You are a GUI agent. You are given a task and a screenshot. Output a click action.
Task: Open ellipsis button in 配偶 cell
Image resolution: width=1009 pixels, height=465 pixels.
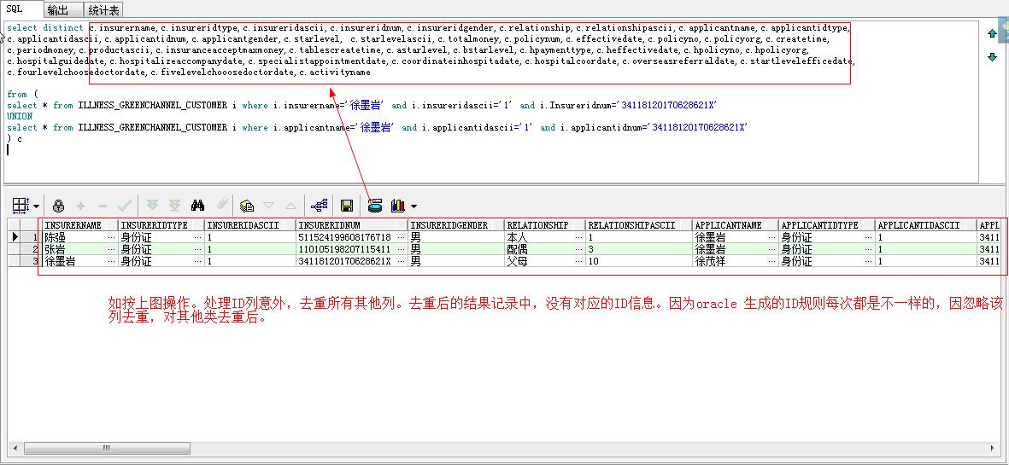(x=579, y=249)
